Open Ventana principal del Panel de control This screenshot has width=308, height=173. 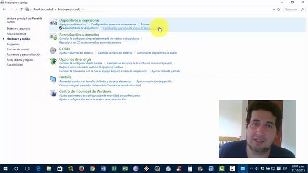25,20
